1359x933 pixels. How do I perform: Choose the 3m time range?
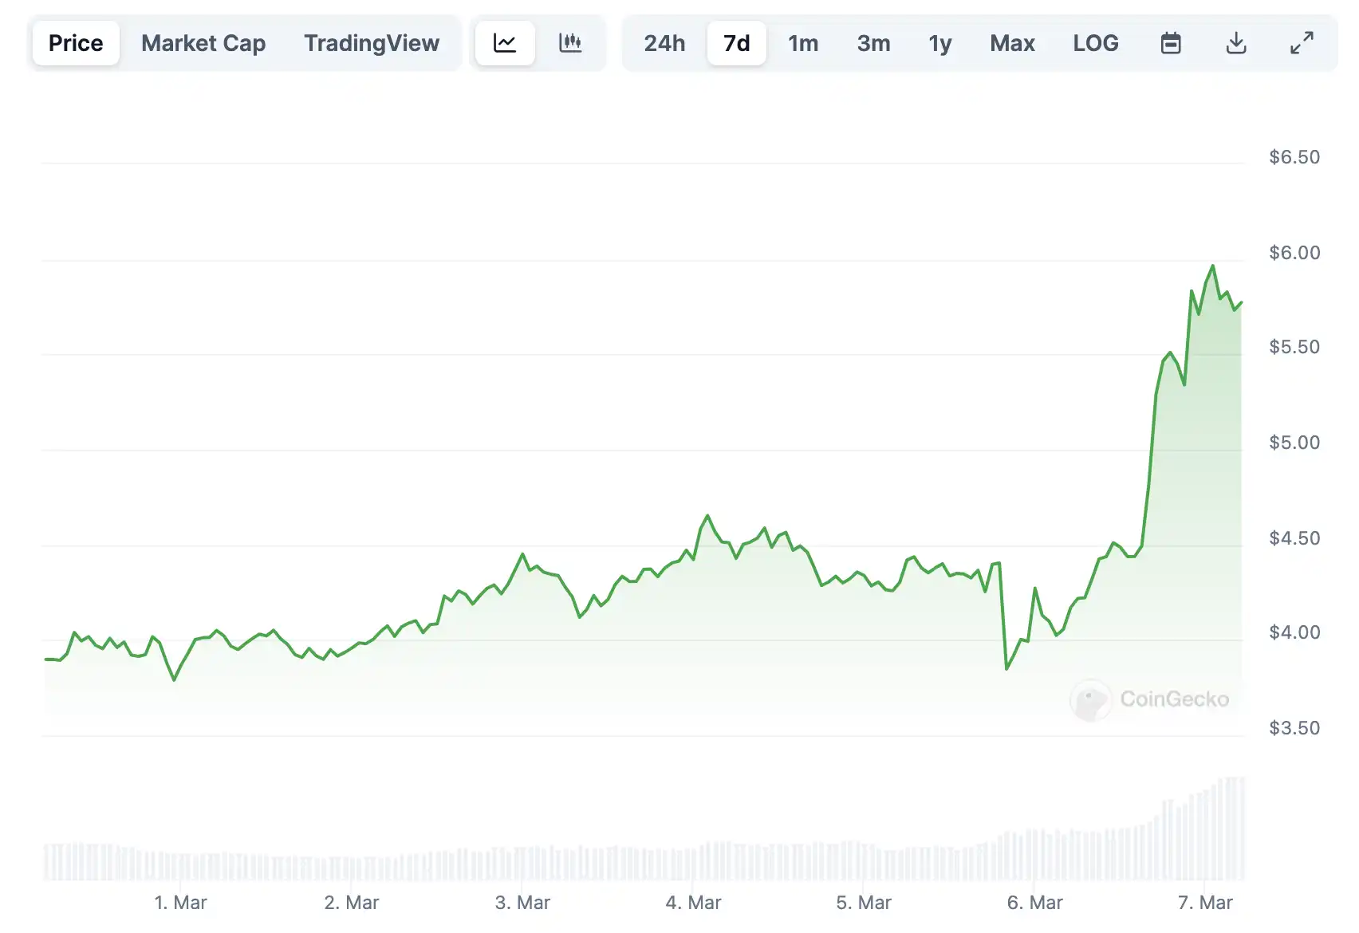coord(873,43)
